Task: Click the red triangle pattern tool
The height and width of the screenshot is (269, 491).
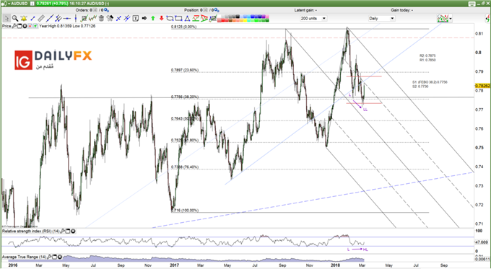Action: pos(204,18)
